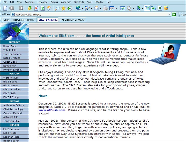Open Favorites star icon
Viewport: 186px width, 142px height.
point(63,8)
